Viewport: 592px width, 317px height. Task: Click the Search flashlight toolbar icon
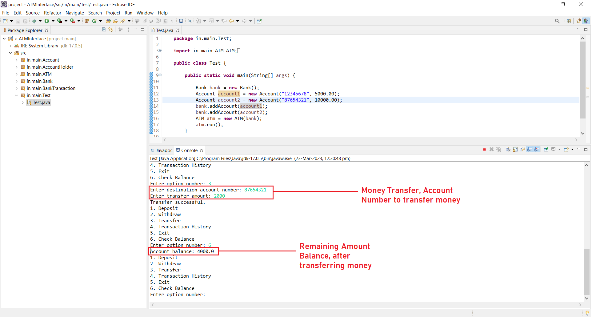[x=123, y=21]
